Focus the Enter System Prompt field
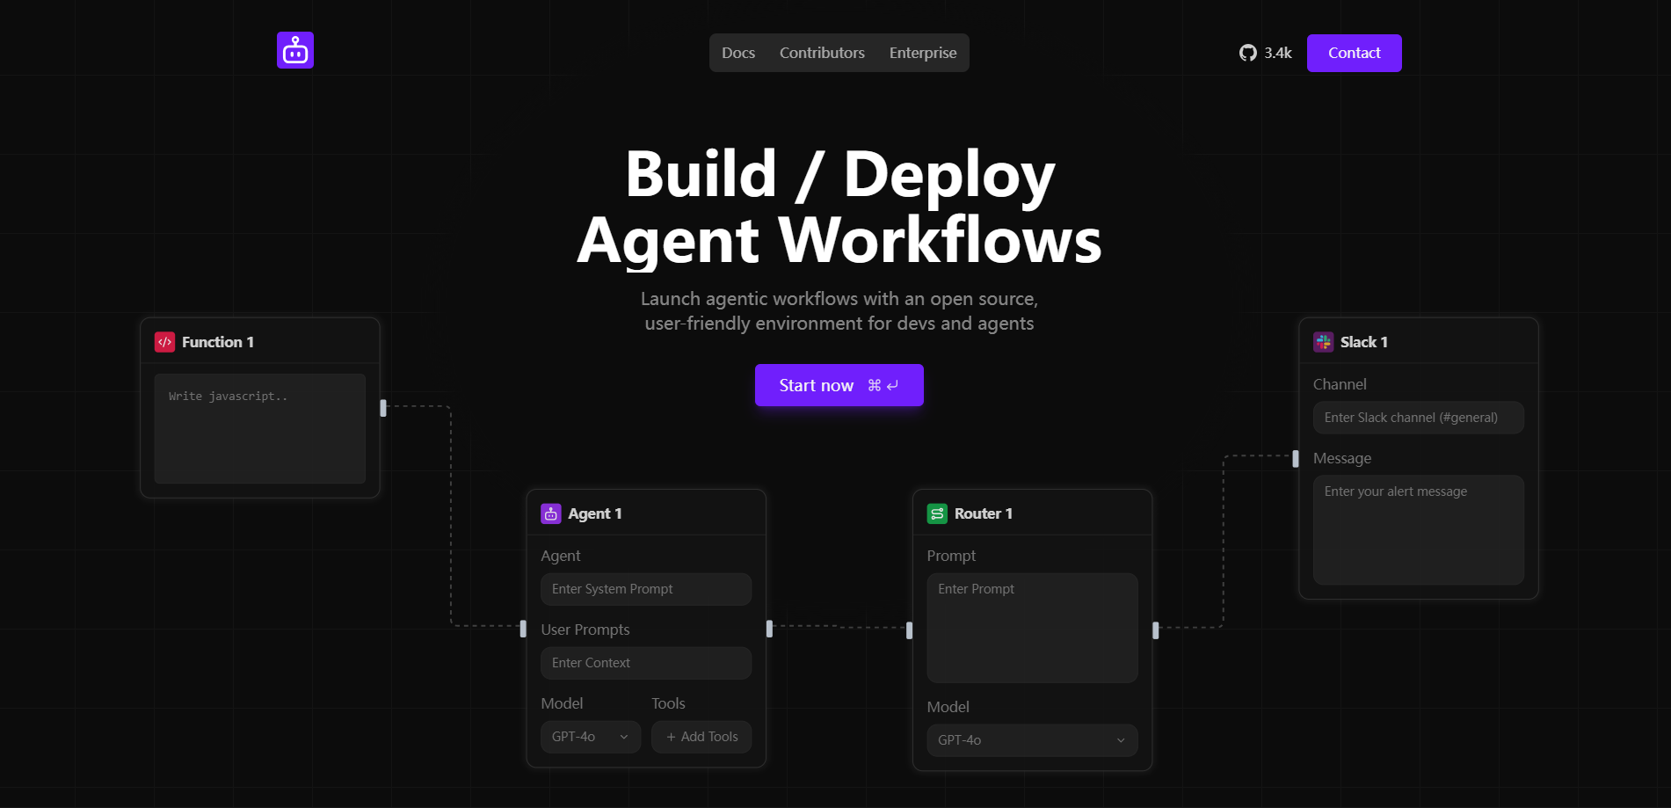 646,589
